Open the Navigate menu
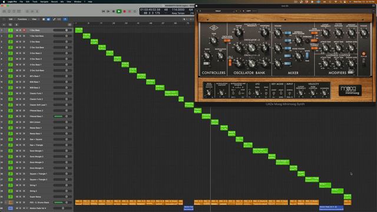 tap(44, 1)
